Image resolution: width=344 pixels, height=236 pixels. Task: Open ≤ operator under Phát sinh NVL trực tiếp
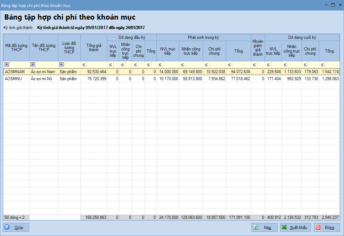click(x=160, y=64)
